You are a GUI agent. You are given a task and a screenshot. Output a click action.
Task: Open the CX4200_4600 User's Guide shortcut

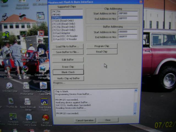click(x=30, y=120)
